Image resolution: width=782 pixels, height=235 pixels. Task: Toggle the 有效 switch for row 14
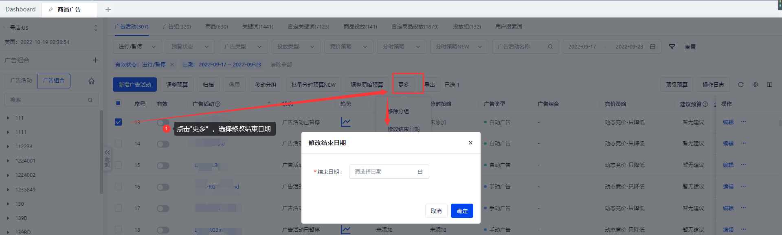click(x=163, y=144)
